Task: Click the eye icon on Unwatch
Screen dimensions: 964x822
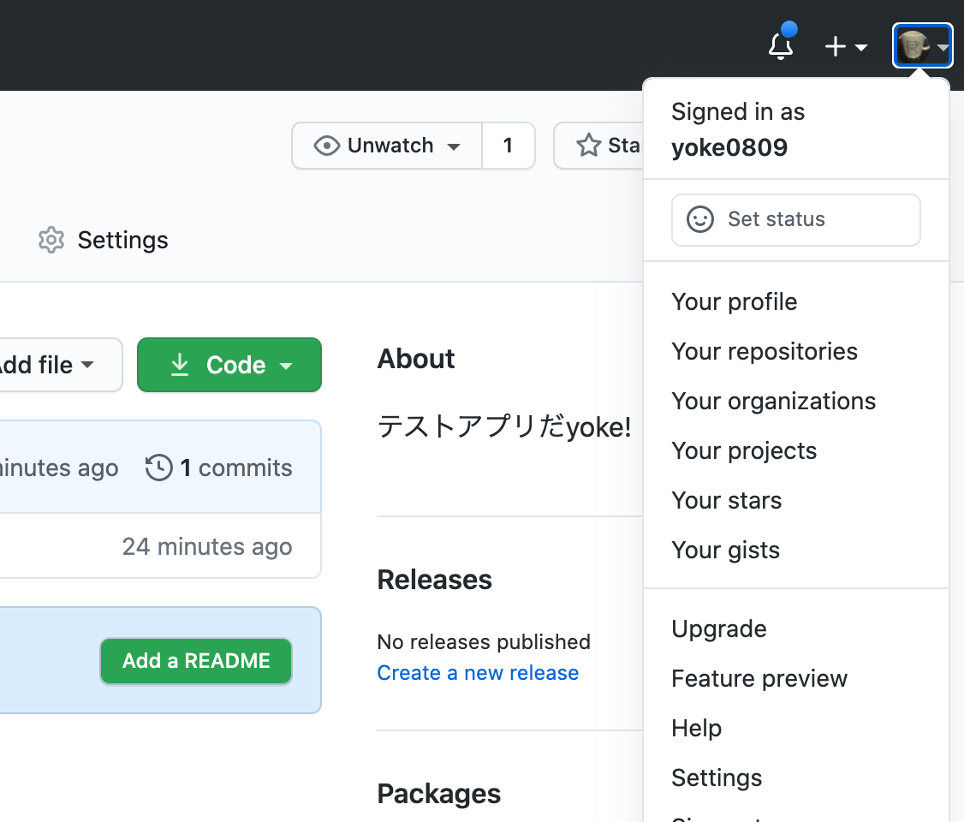Action: pos(326,146)
